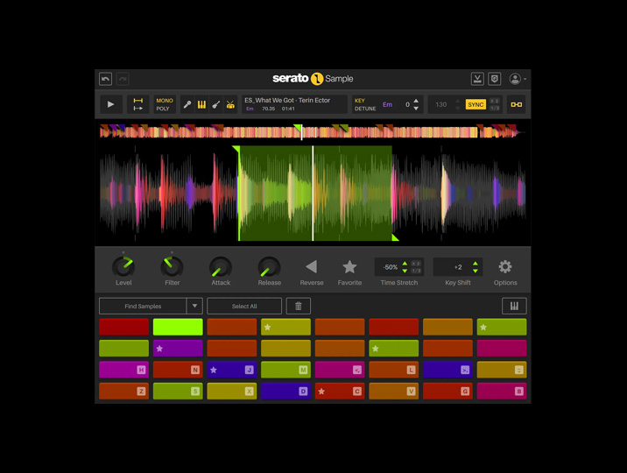Image resolution: width=627 pixels, height=473 pixels.
Task: Click the 130 BPM tempo field
Action: [441, 104]
